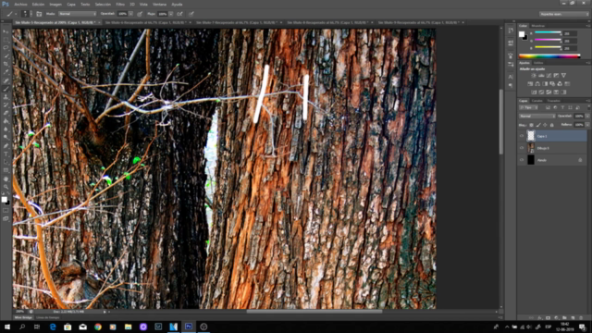
Task: Select the Move tool
Action: (6, 31)
